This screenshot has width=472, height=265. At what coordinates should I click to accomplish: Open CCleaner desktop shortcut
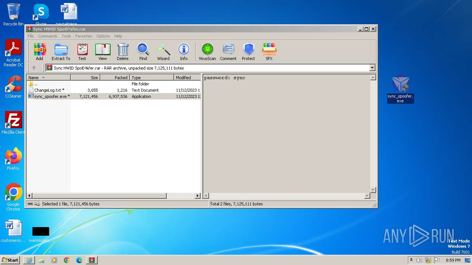coord(13,87)
